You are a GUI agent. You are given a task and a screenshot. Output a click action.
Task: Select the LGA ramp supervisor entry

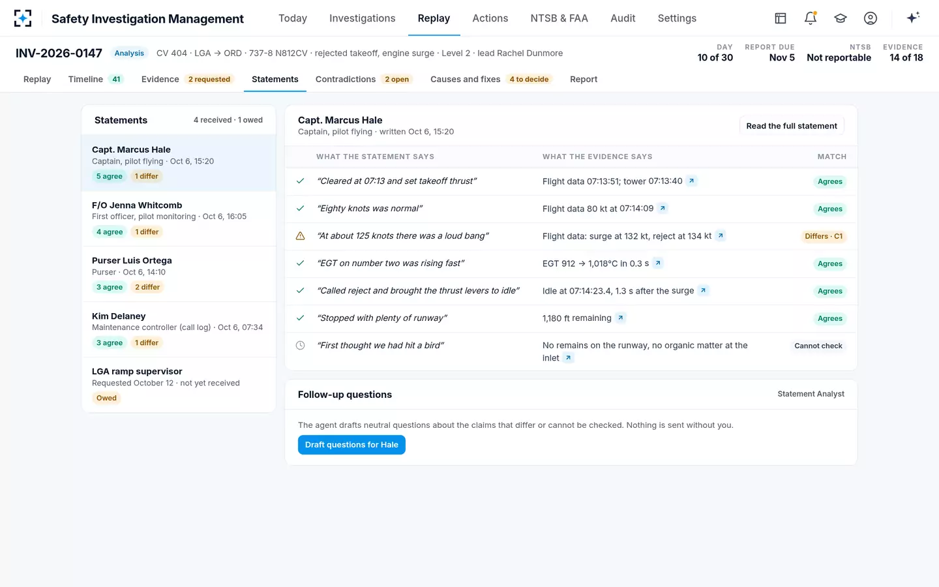click(x=179, y=385)
